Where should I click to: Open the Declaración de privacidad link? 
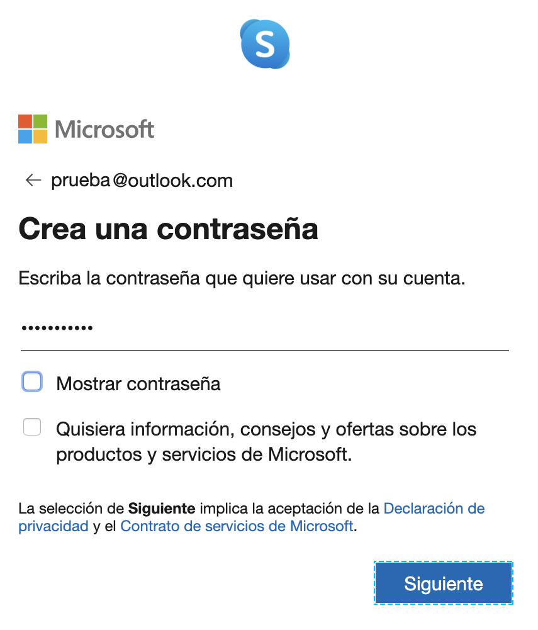pyautogui.click(x=434, y=508)
